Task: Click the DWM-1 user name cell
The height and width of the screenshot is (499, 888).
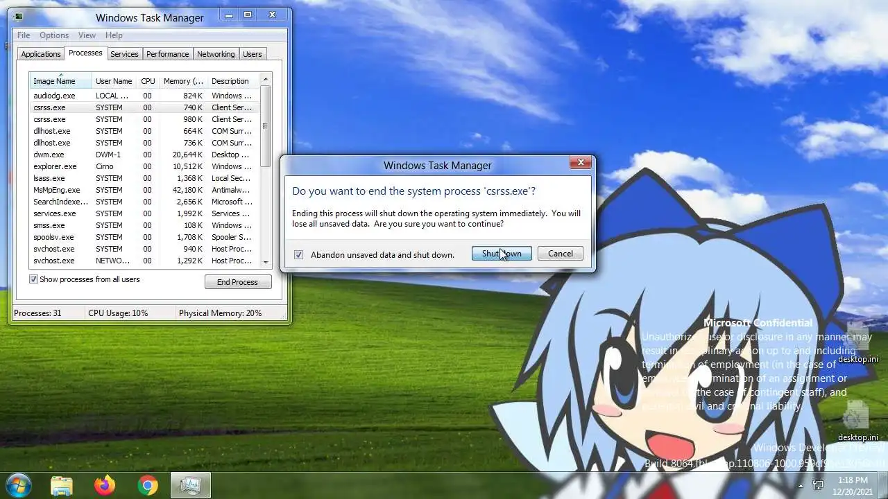Action: pos(108,155)
